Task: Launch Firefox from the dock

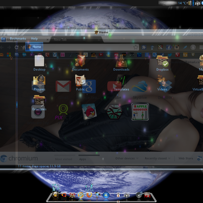Action: tap(89, 195)
